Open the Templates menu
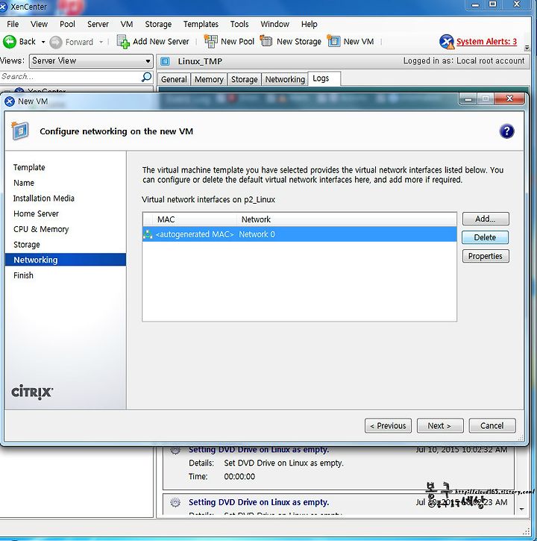537x541 pixels. pos(201,24)
